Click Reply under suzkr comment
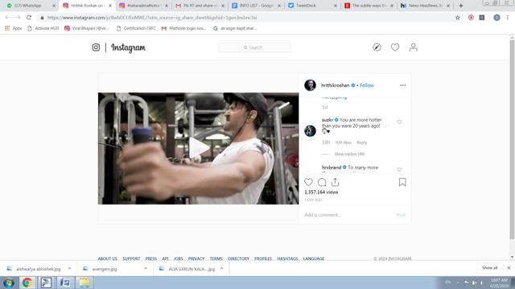The width and height of the screenshot is (515, 289). click(362, 143)
